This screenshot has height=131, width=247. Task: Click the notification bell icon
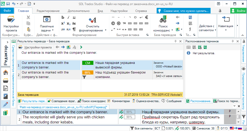tap(220, 11)
